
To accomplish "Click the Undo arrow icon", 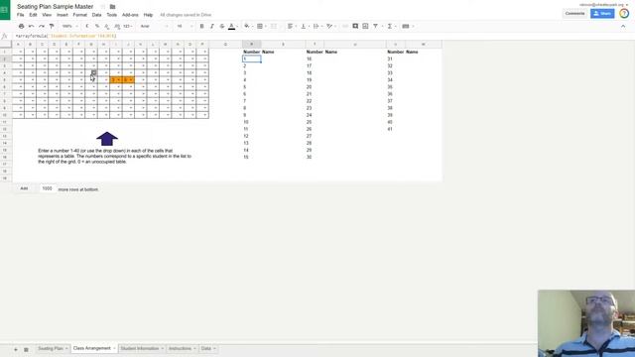I will pos(31,26).
